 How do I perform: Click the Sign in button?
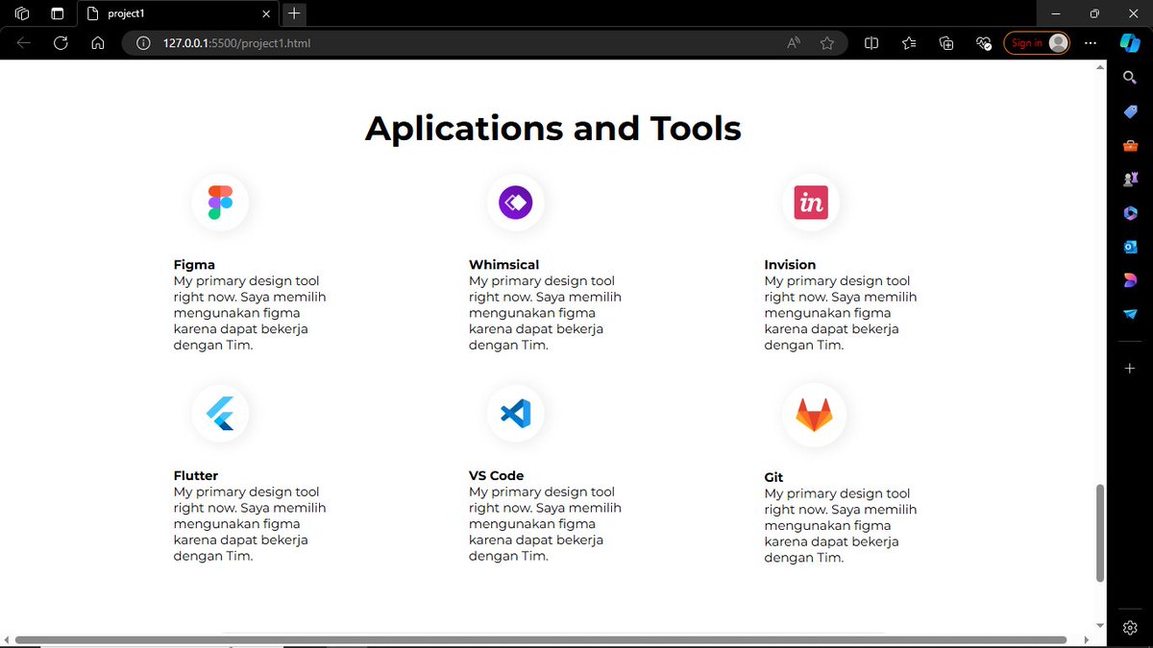coord(1036,42)
